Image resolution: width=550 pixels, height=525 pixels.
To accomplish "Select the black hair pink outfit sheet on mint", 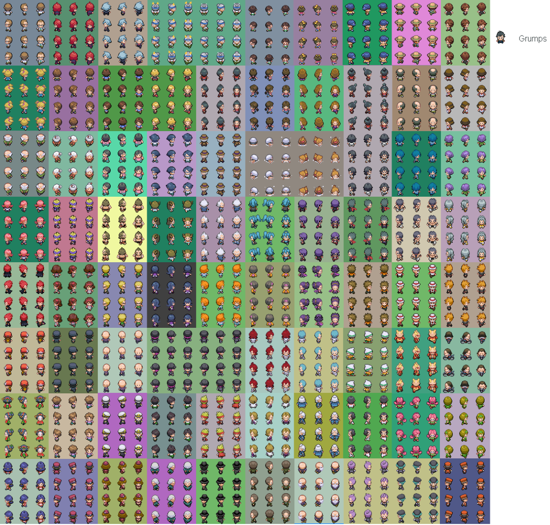I will coord(123,164).
